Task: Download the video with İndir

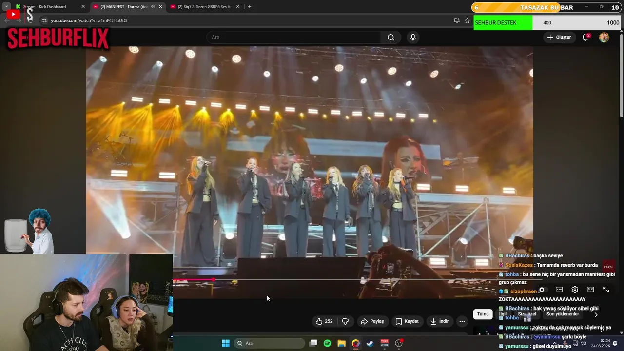Action: point(439,321)
